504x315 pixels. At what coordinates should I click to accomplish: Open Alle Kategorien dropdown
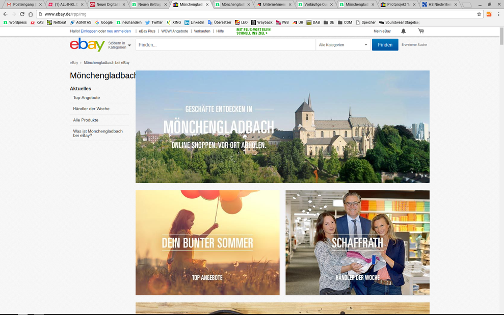(343, 45)
